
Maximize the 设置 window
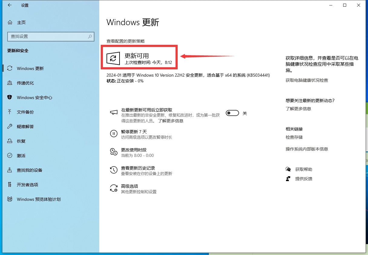[345, 5]
